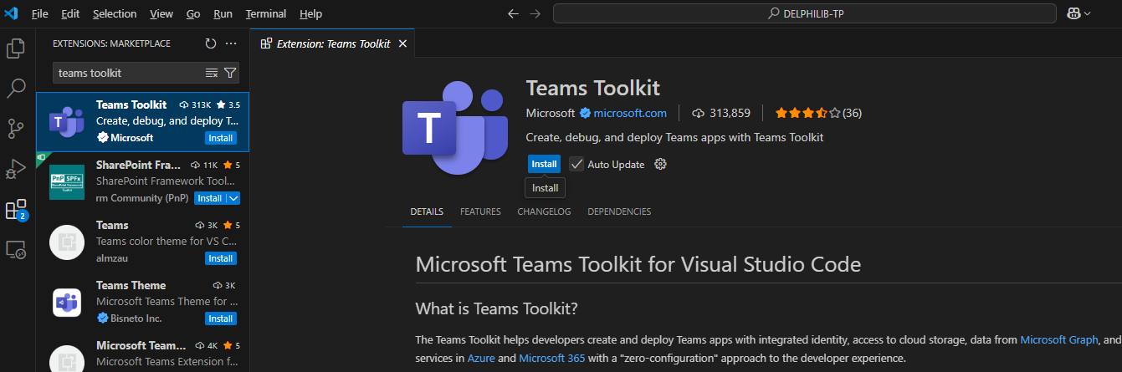This screenshot has width=1122, height=372.
Task: Open the Search view in activity bar
Action: tap(16, 88)
